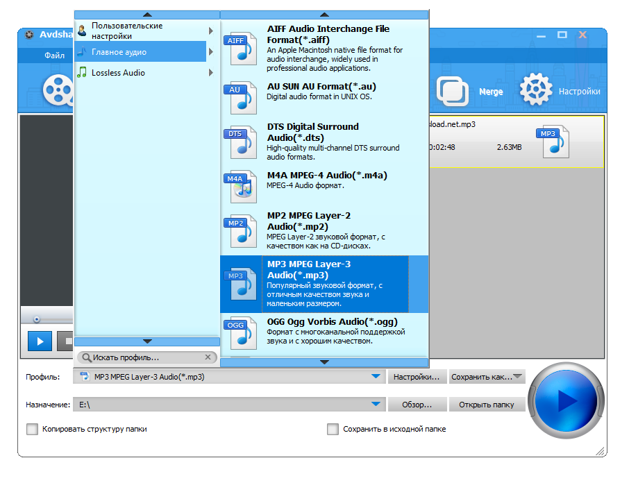Open the Файл menu
Screen dimensions: 629x483
[55, 56]
